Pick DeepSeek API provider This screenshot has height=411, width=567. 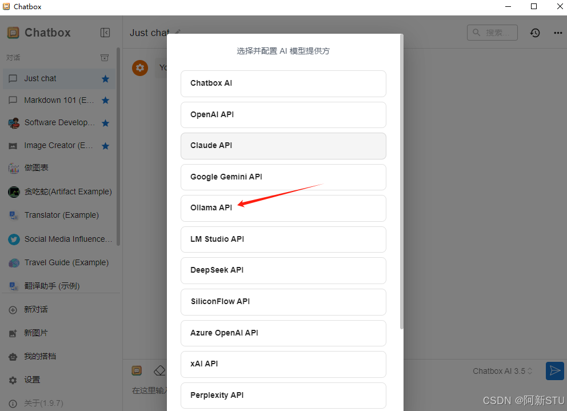pyautogui.click(x=283, y=270)
